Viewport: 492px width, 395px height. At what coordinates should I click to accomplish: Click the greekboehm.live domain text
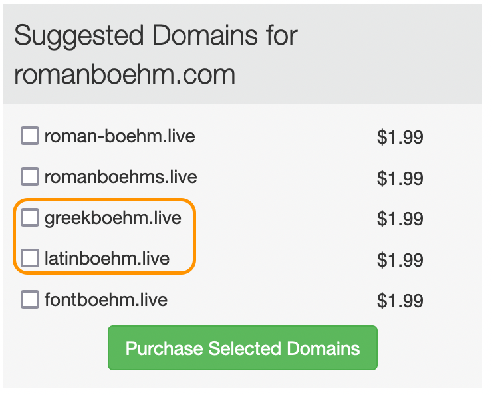tap(112, 218)
